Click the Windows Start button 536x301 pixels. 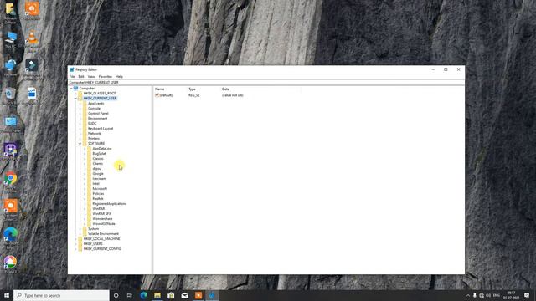pos(7,295)
